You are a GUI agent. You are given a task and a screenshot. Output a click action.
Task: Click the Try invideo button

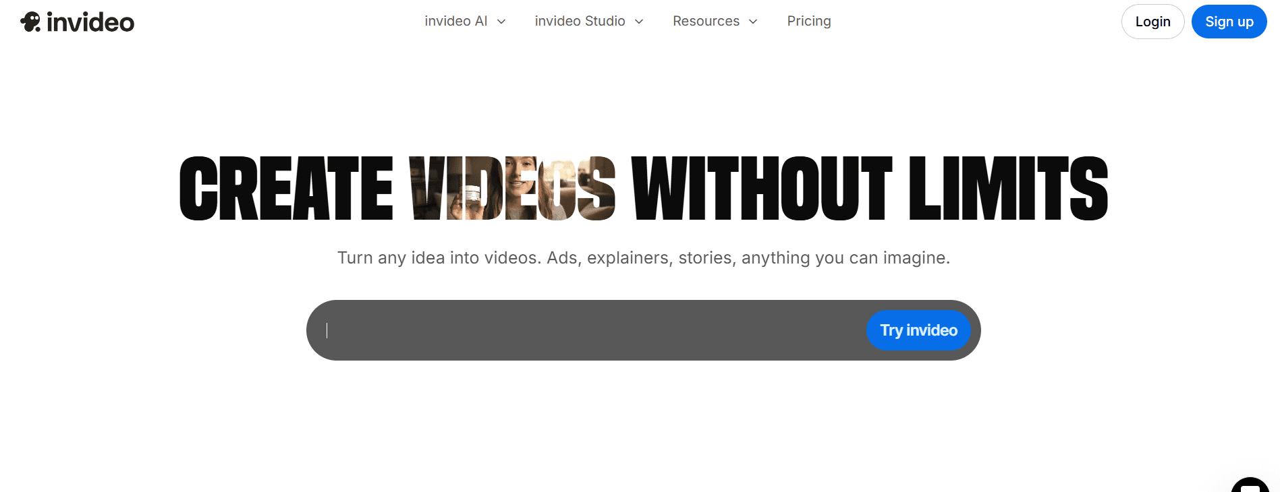click(x=918, y=330)
